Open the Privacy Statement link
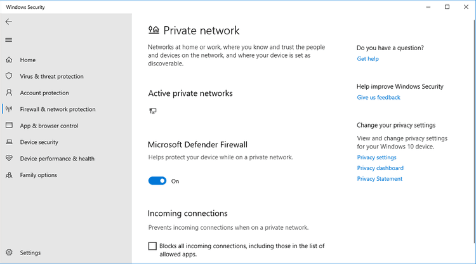 (380, 179)
